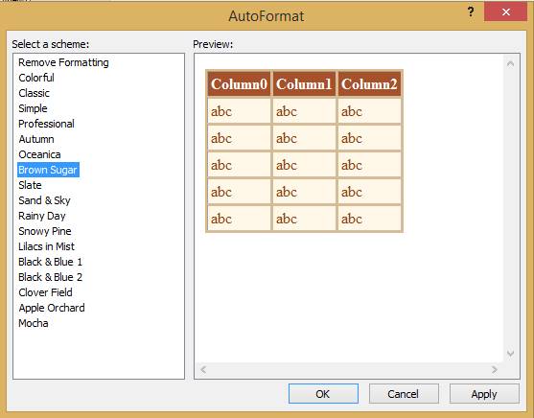The image size is (534, 418).
Task: Pick the Professional scheme
Action: click(46, 124)
